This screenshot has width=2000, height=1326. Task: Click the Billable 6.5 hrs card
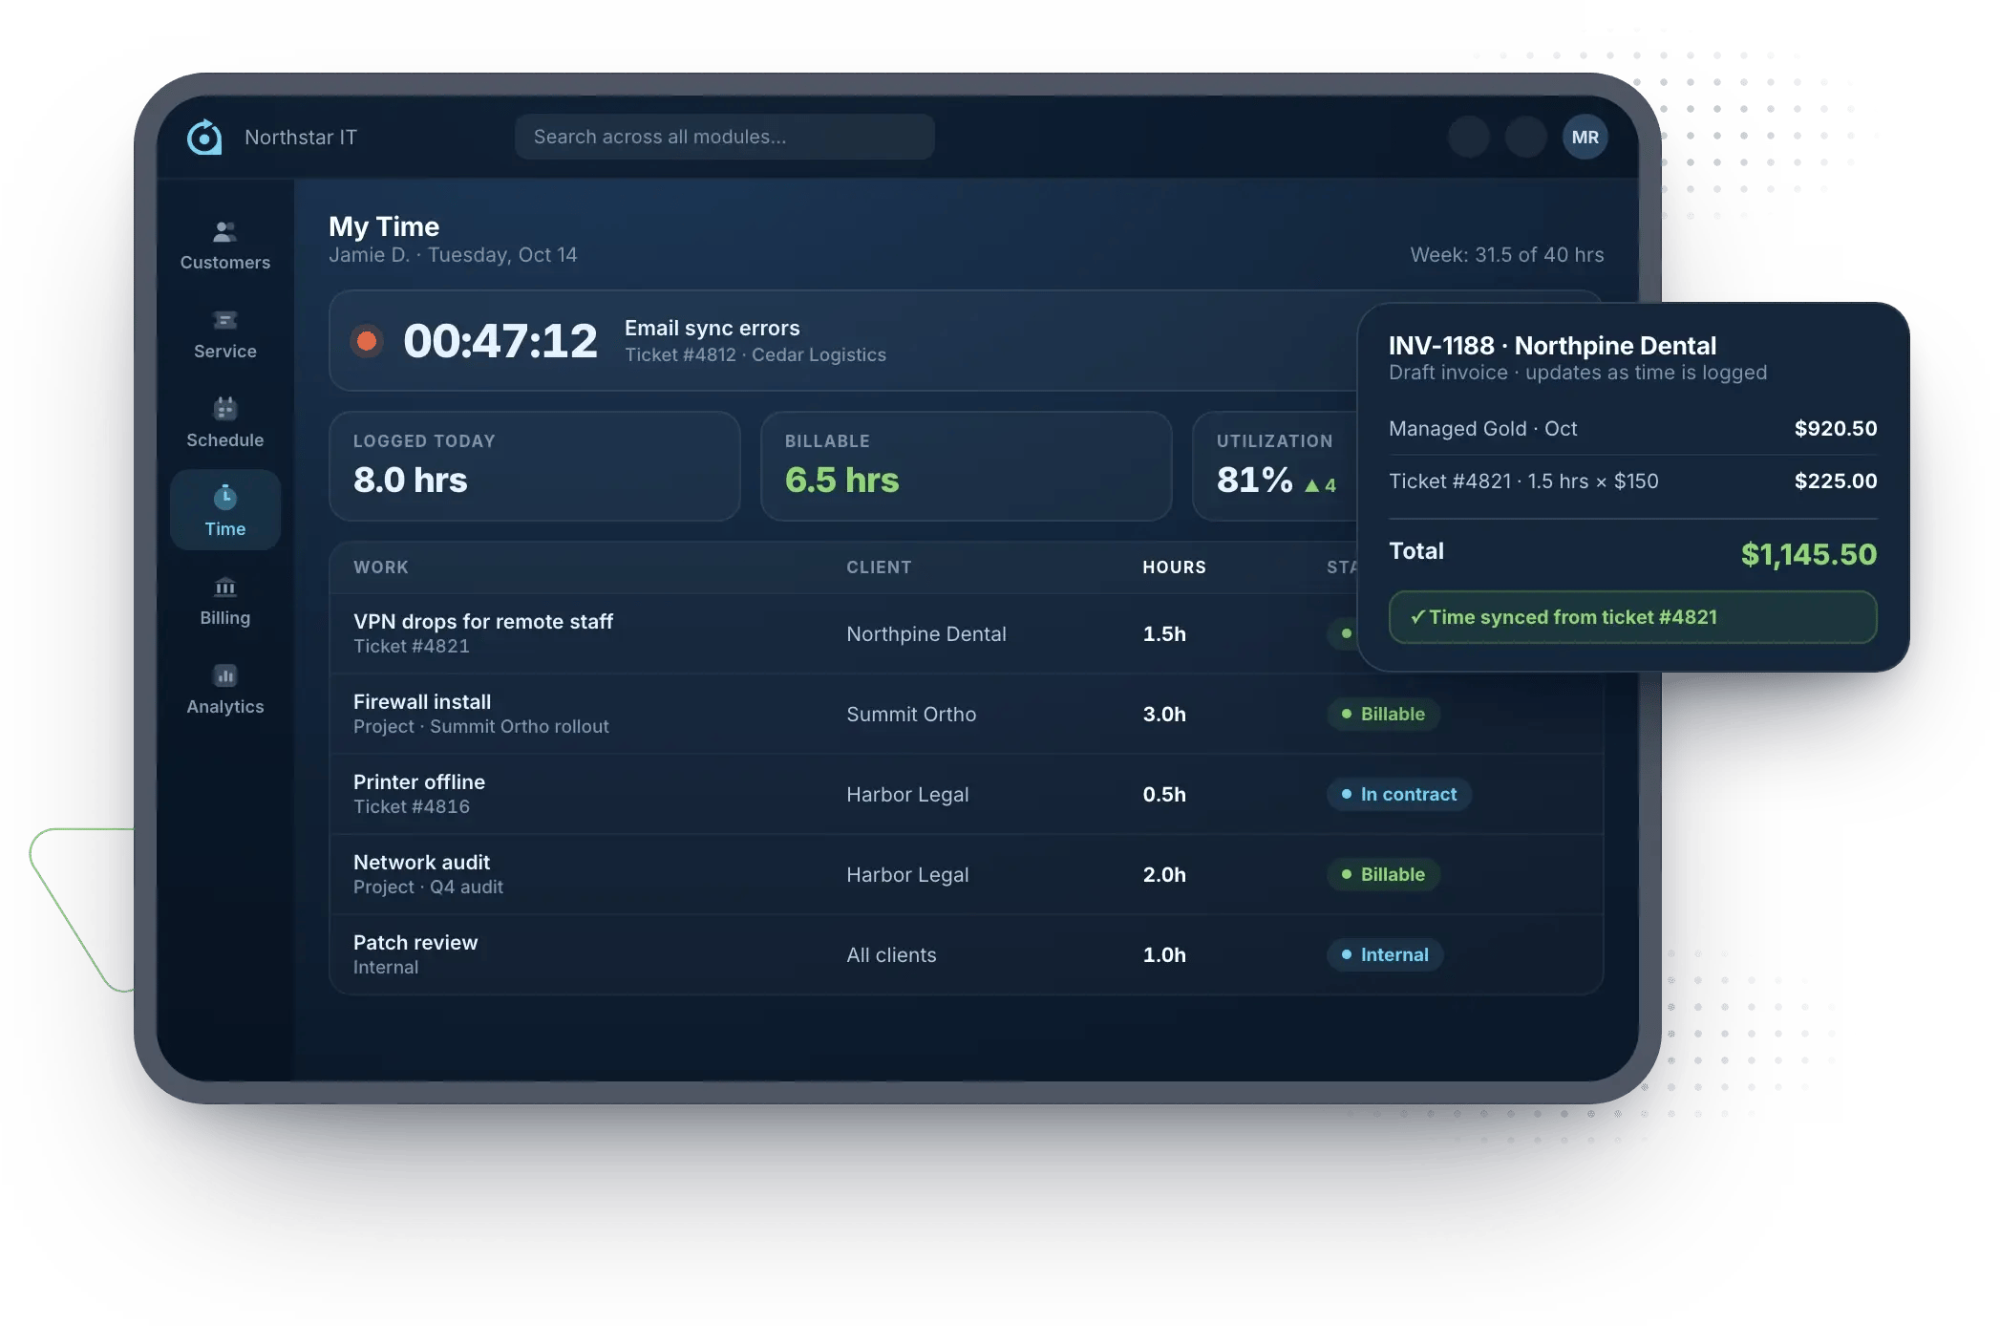(967, 466)
